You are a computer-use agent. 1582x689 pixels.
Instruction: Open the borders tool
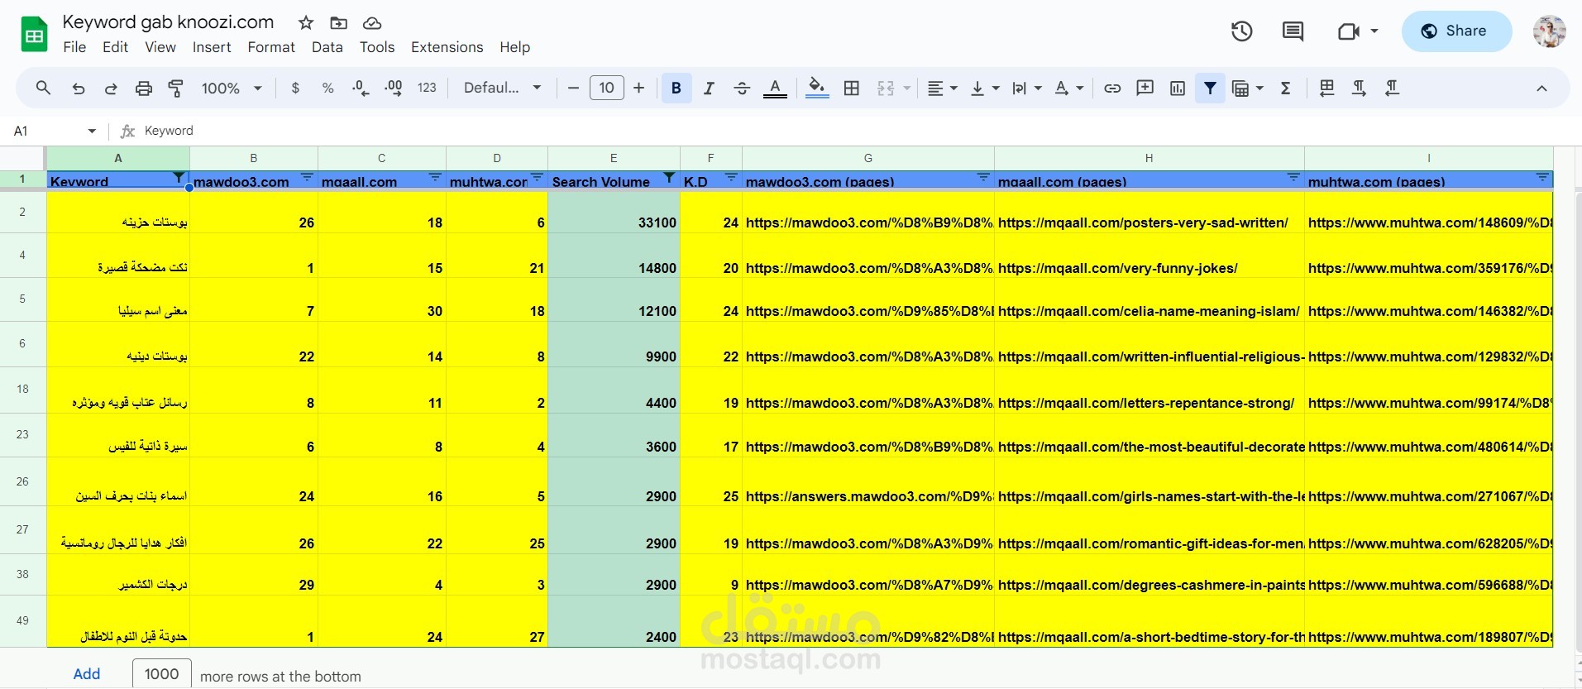(x=852, y=89)
